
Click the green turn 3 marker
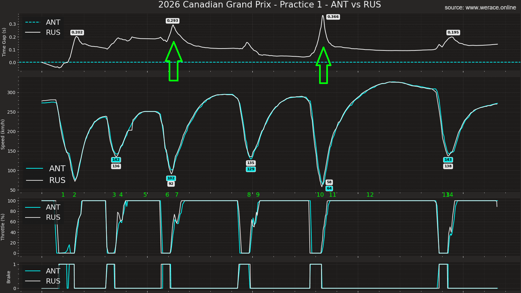114,195
